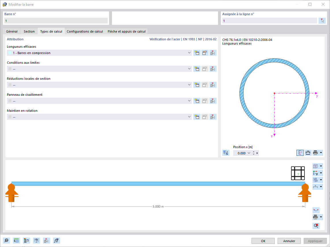Close the Modifier la barre dialog
Screen dimensions: 330x247
pyautogui.click(x=323, y=4)
